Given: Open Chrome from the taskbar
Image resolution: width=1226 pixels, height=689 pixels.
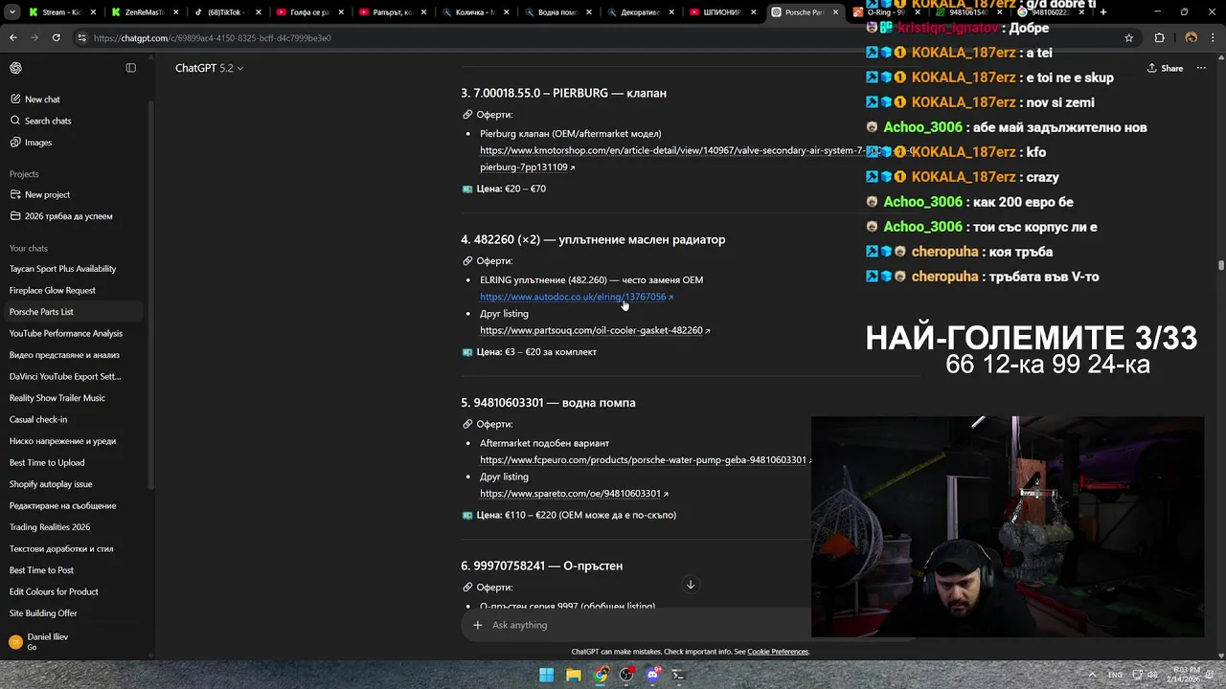Looking at the screenshot, I should pos(600,675).
